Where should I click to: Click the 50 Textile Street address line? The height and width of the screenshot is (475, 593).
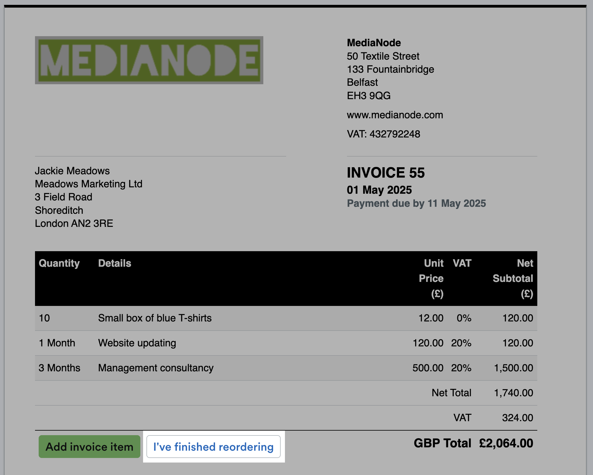[x=383, y=56]
